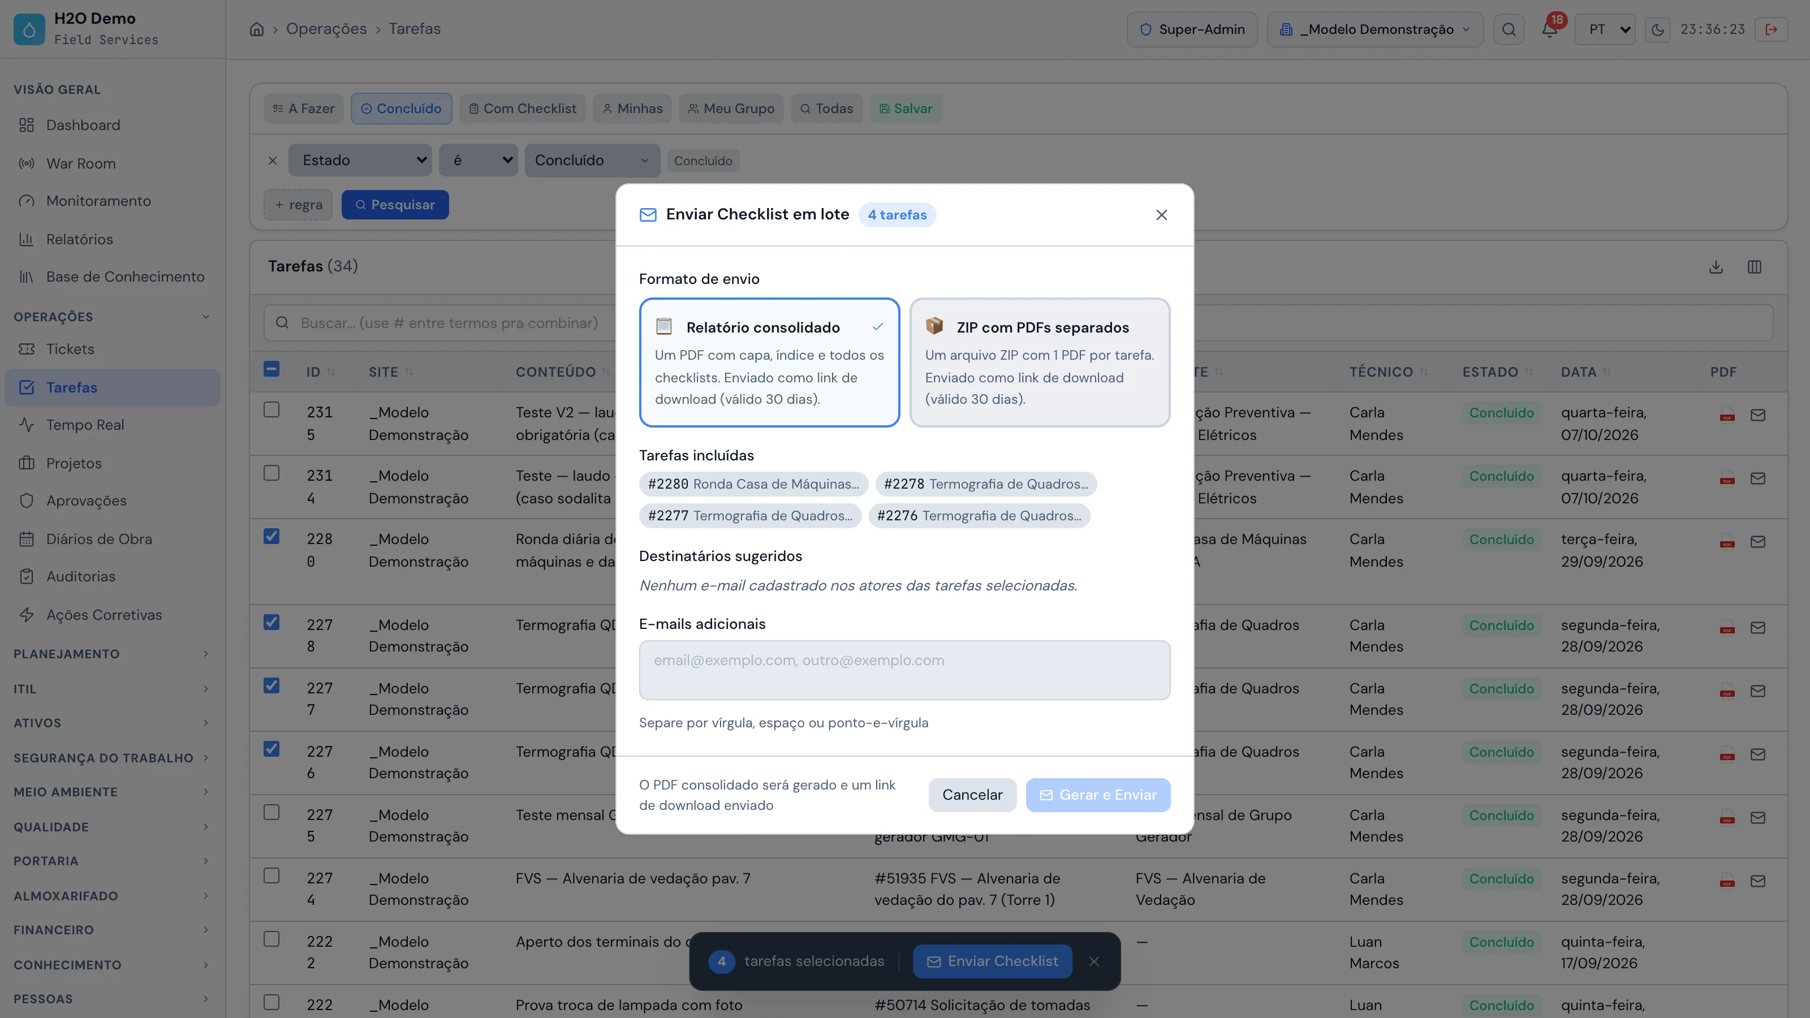Open Aprovações in sidebar
The width and height of the screenshot is (1810, 1018).
pyautogui.click(x=113, y=501)
